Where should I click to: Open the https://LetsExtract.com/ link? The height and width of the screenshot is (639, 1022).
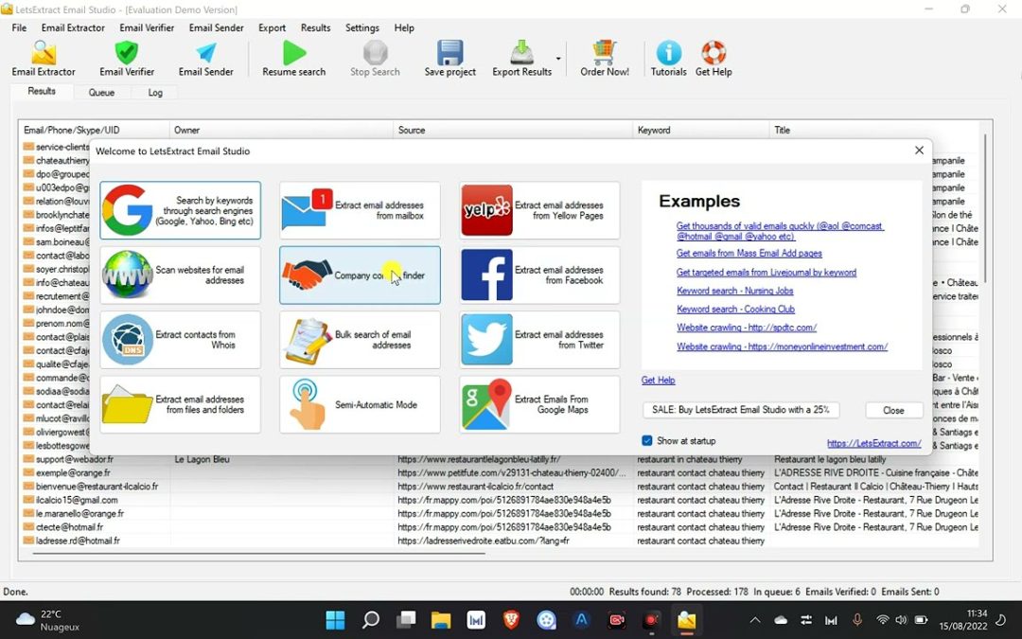pos(874,443)
